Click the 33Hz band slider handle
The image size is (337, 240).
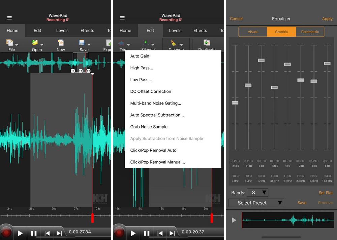click(x=235, y=103)
